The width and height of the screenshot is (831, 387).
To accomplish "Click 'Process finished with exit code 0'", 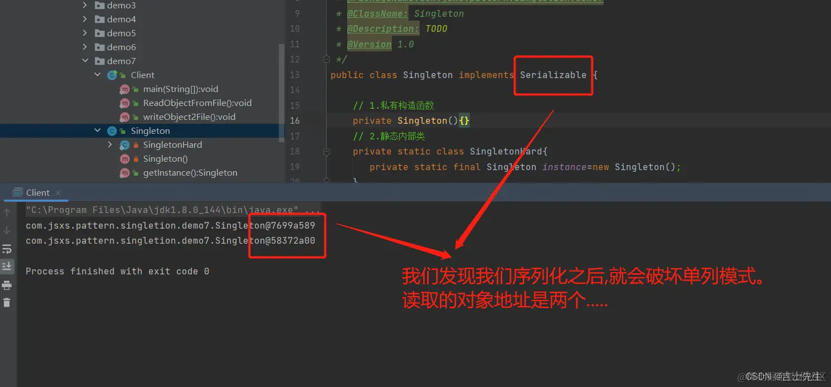I will point(118,271).
